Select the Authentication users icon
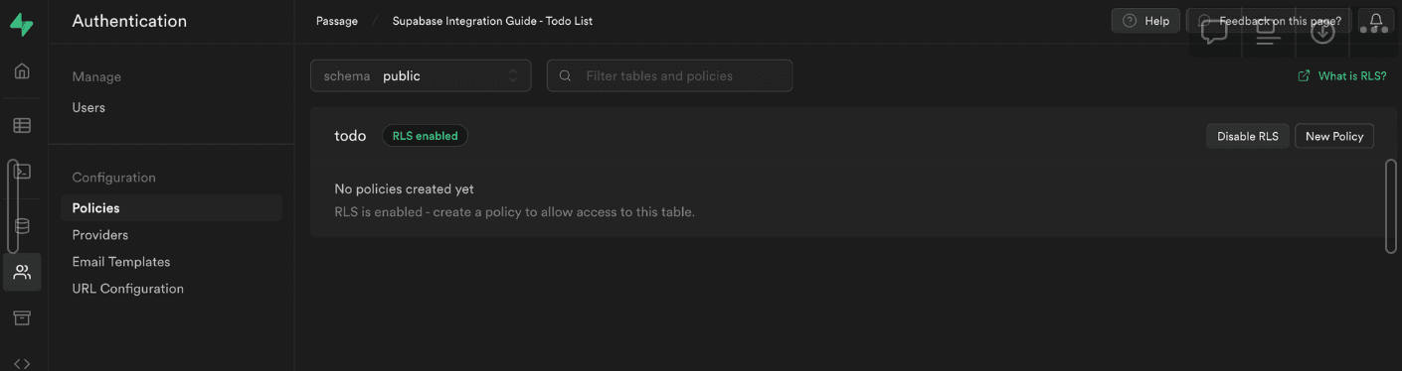 click(x=22, y=272)
